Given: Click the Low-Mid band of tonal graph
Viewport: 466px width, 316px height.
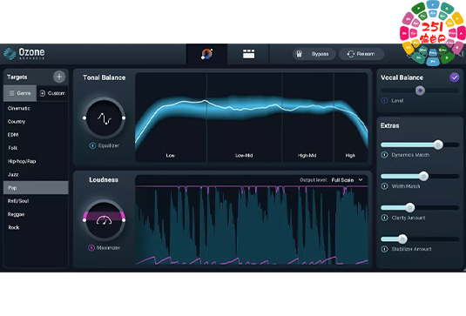Looking at the screenshot, I should point(244,118).
